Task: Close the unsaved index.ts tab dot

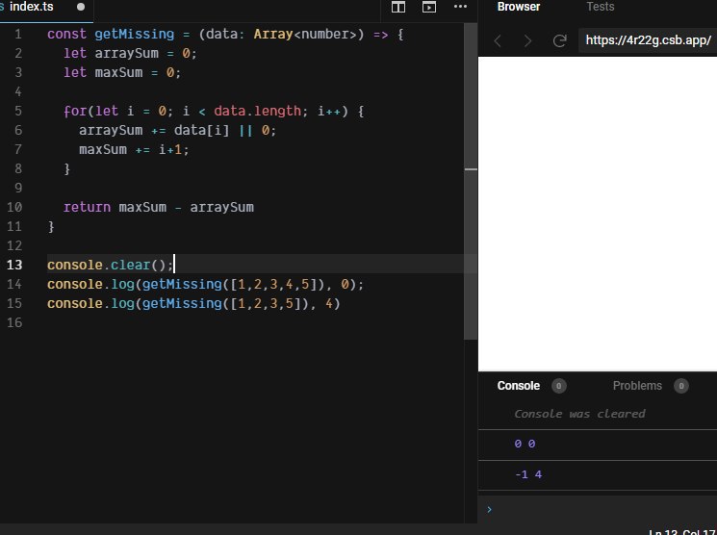Action: click(81, 7)
